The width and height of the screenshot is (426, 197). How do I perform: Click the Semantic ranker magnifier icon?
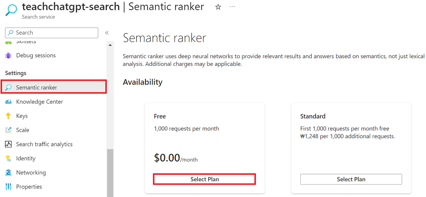(x=8, y=88)
